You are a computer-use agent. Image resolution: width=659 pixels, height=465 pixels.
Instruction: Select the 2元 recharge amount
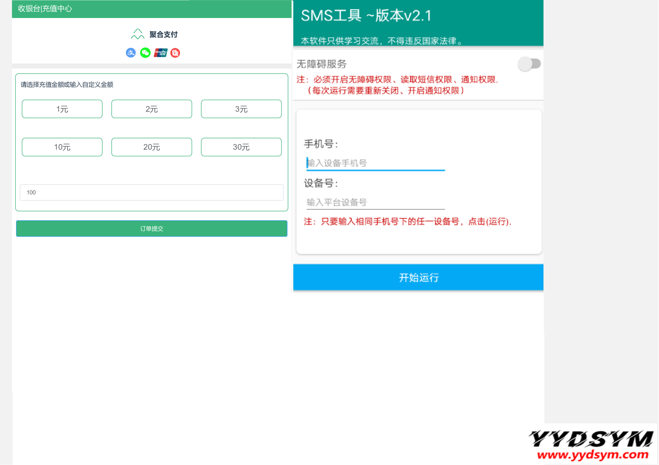click(152, 109)
